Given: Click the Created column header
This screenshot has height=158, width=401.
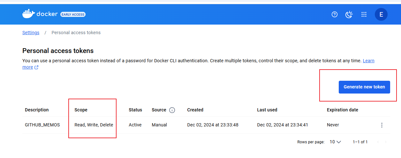Looking at the screenshot, I should coord(195,110).
